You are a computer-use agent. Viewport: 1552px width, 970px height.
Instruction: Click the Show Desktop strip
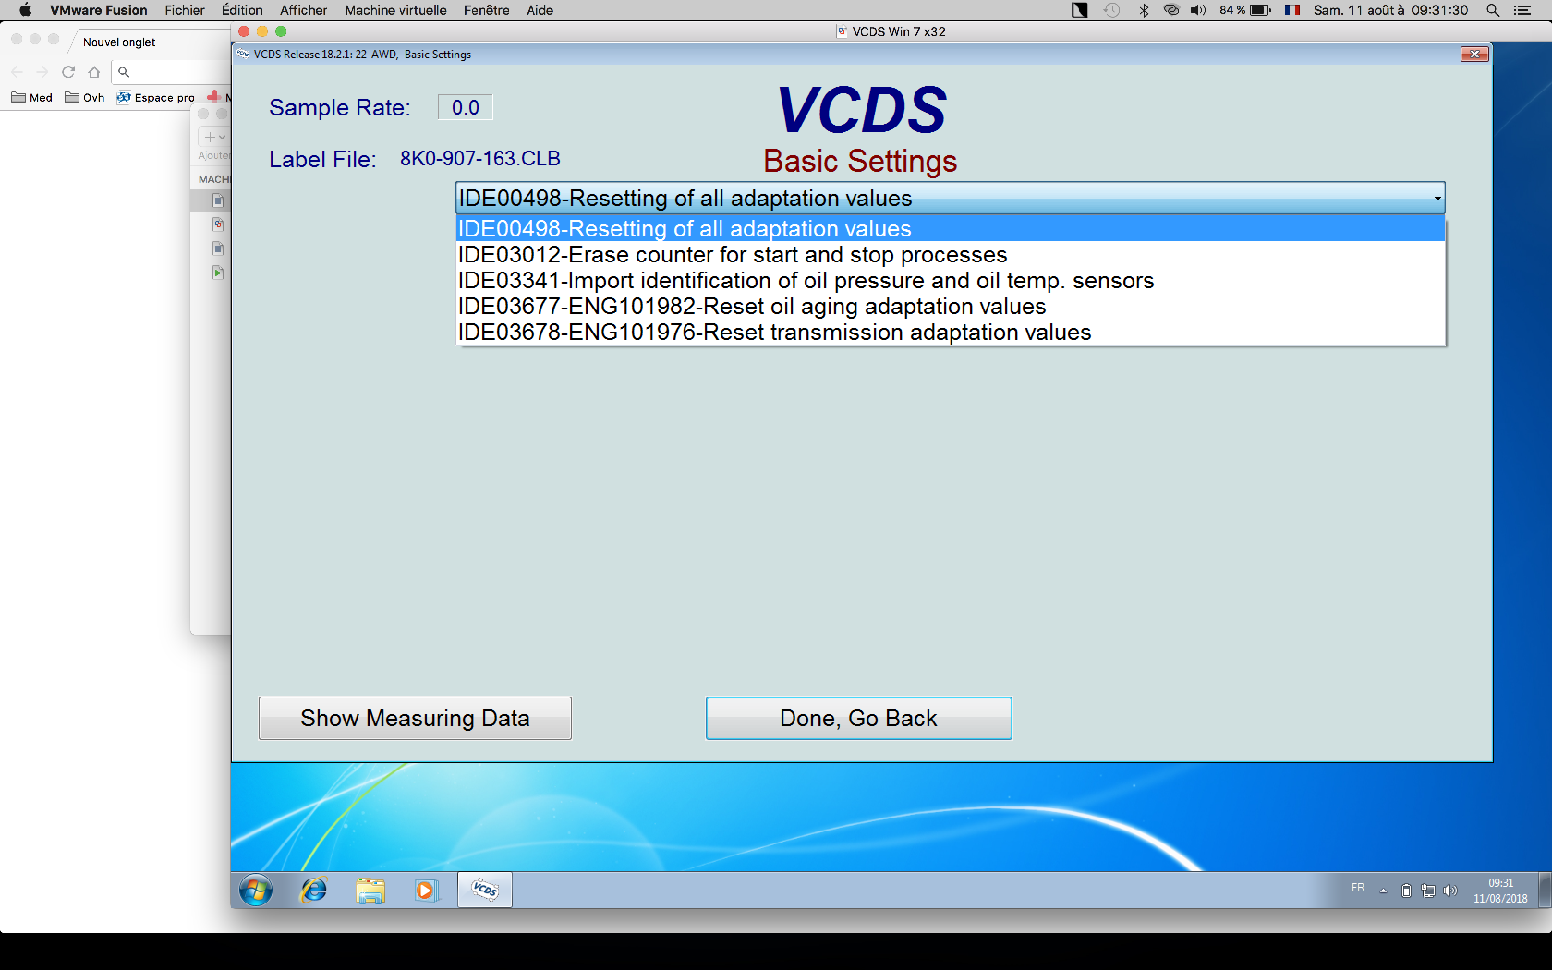coord(1545,890)
